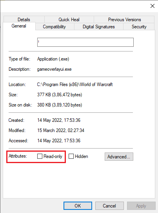Click the Created timestamp value
The width and height of the screenshot is (158, 213).
59,120
